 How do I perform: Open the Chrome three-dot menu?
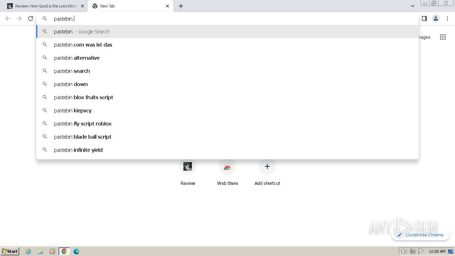447,18
